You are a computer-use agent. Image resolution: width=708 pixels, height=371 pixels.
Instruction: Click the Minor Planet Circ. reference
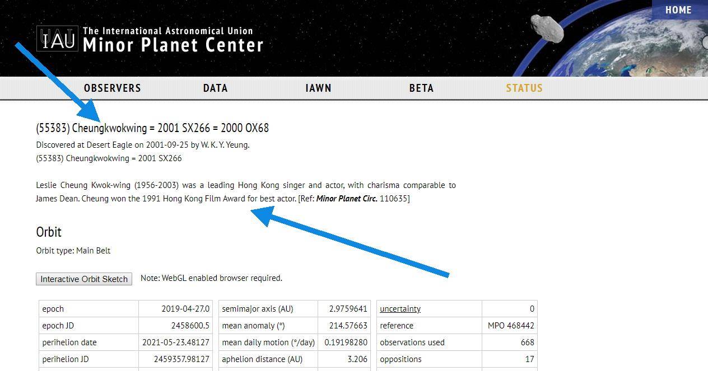[x=347, y=199]
